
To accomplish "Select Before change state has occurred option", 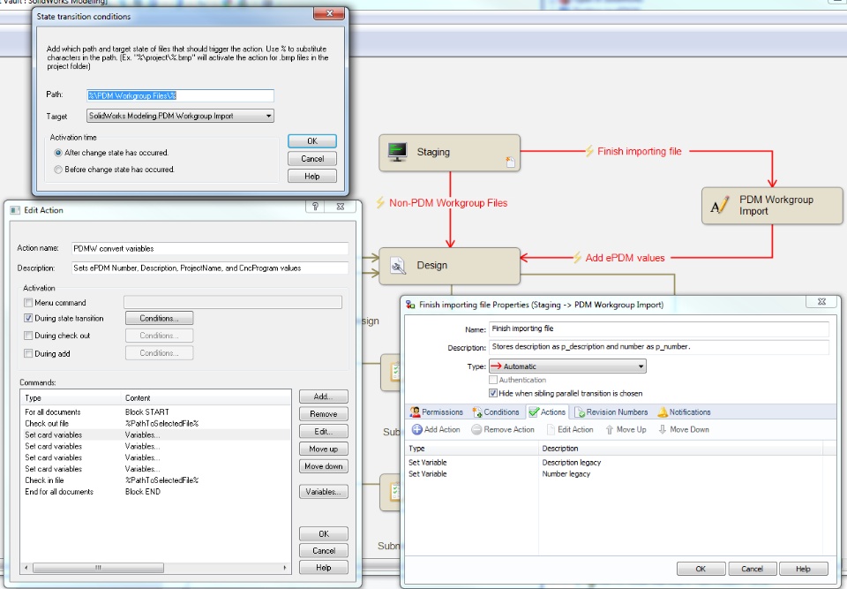I will point(58,170).
